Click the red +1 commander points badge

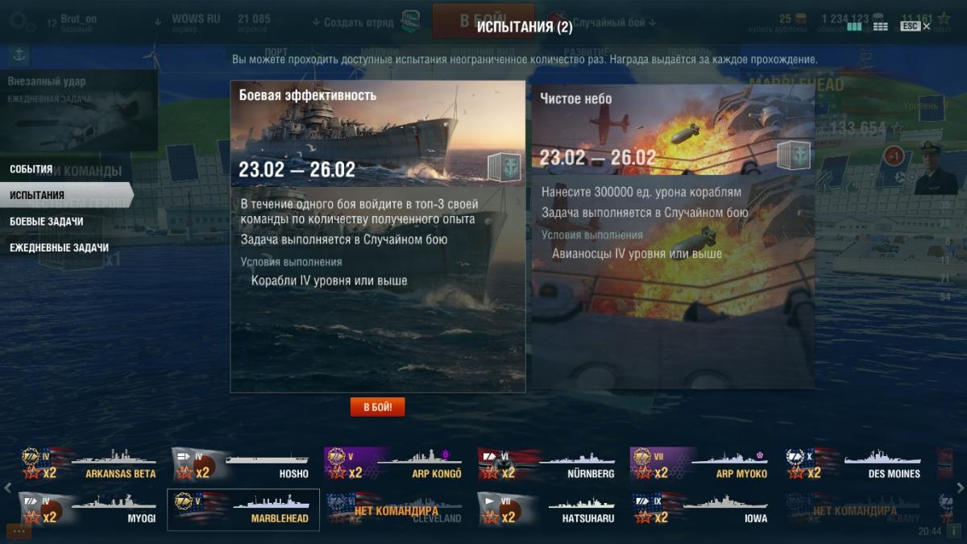coord(893,156)
